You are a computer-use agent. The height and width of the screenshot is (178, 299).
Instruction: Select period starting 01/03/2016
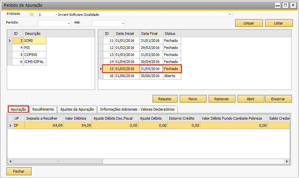coord(142,55)
